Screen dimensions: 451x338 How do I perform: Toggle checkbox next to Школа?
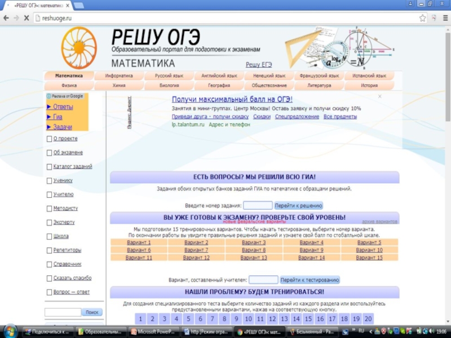(49, 236)
